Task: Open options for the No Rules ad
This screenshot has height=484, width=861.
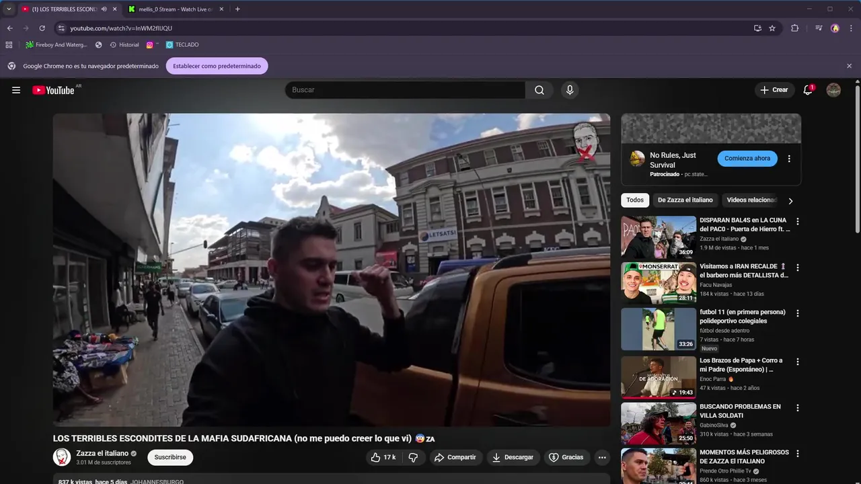Action: [789, 159]
